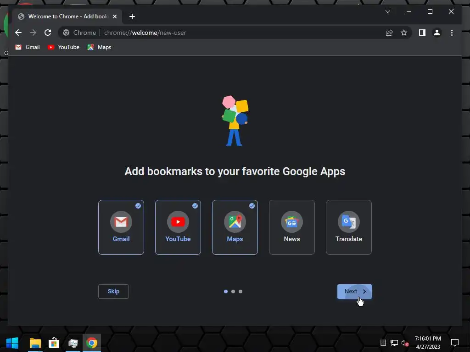Open the profile avatar icon
The height and width of the screenshot is (352, 470).
[x=437, y=33]
